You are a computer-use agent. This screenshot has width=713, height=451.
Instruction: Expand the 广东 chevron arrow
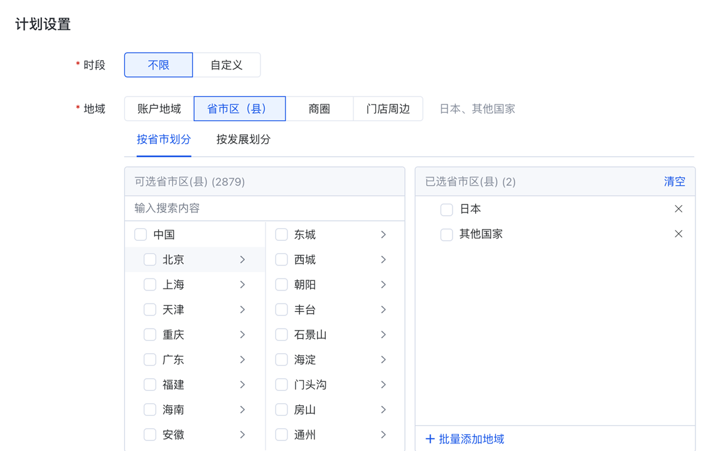(242, 360)
